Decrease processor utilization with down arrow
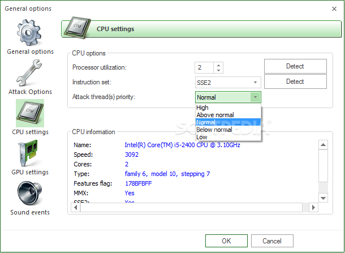 tap(218, 70)
